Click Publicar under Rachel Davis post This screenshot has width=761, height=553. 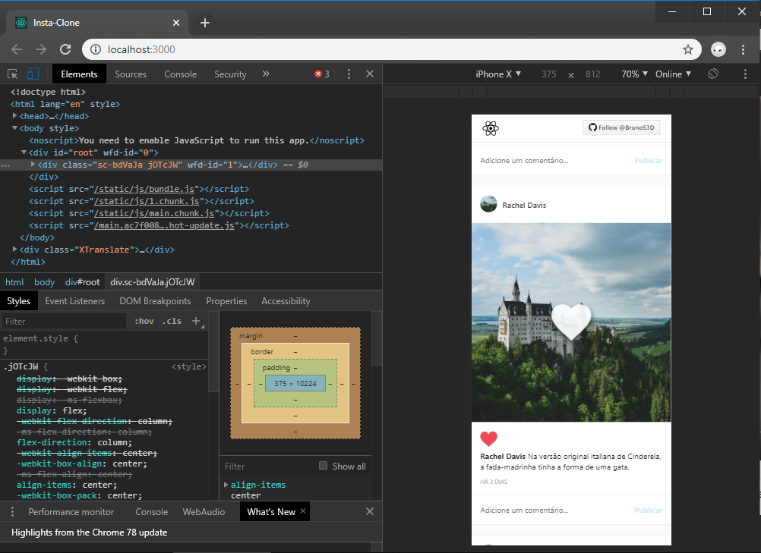[x=649, y=511]
